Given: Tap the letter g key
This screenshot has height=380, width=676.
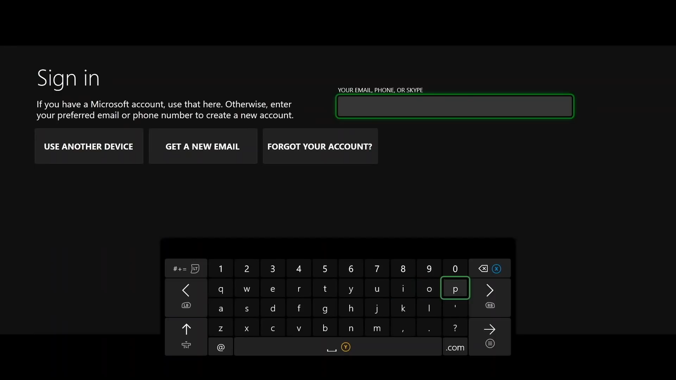Looking at the screenshot, I should pos(325,308).
